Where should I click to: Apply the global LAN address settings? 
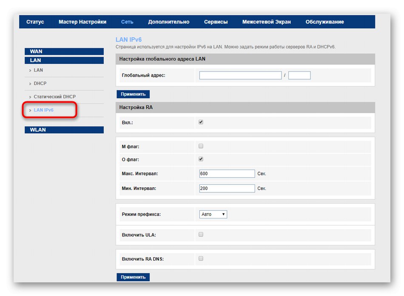pos(133,94)
